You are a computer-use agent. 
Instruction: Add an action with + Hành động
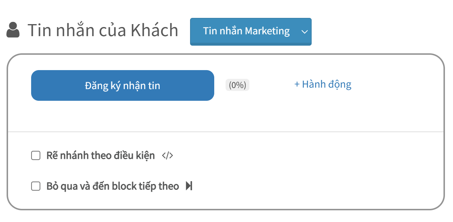tap(323, 85)
